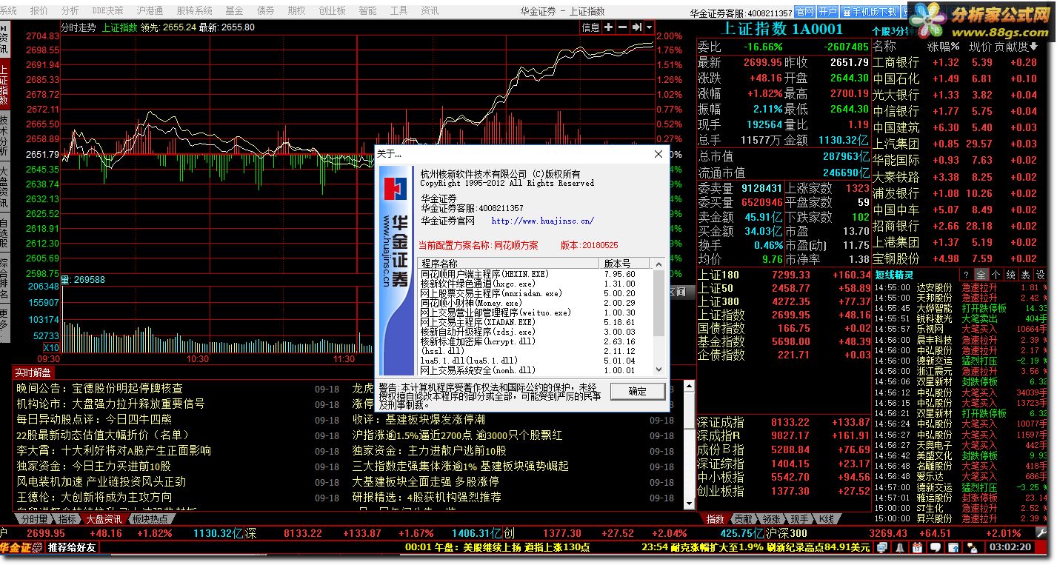Click the 中国石化 row in stock list
Image resolution: width=1057 pixels, height=565 pixels.
pyautogui.click(x=959, y=78)
